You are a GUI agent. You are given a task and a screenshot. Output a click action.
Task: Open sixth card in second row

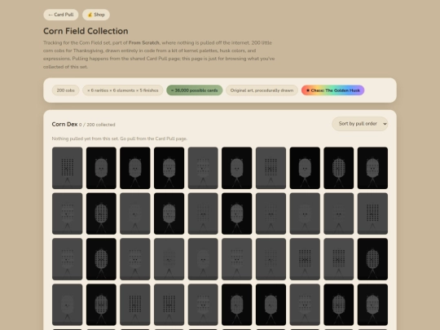click(237, 213)
